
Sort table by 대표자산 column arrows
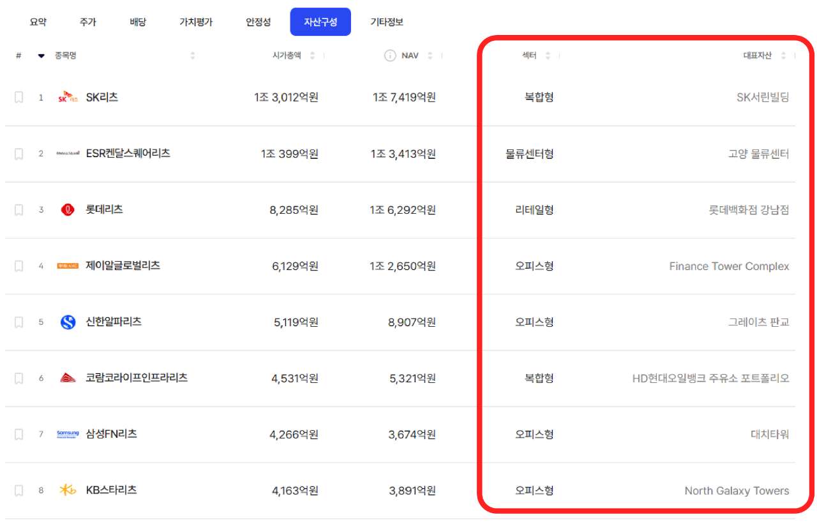click(x=783, y=56)
